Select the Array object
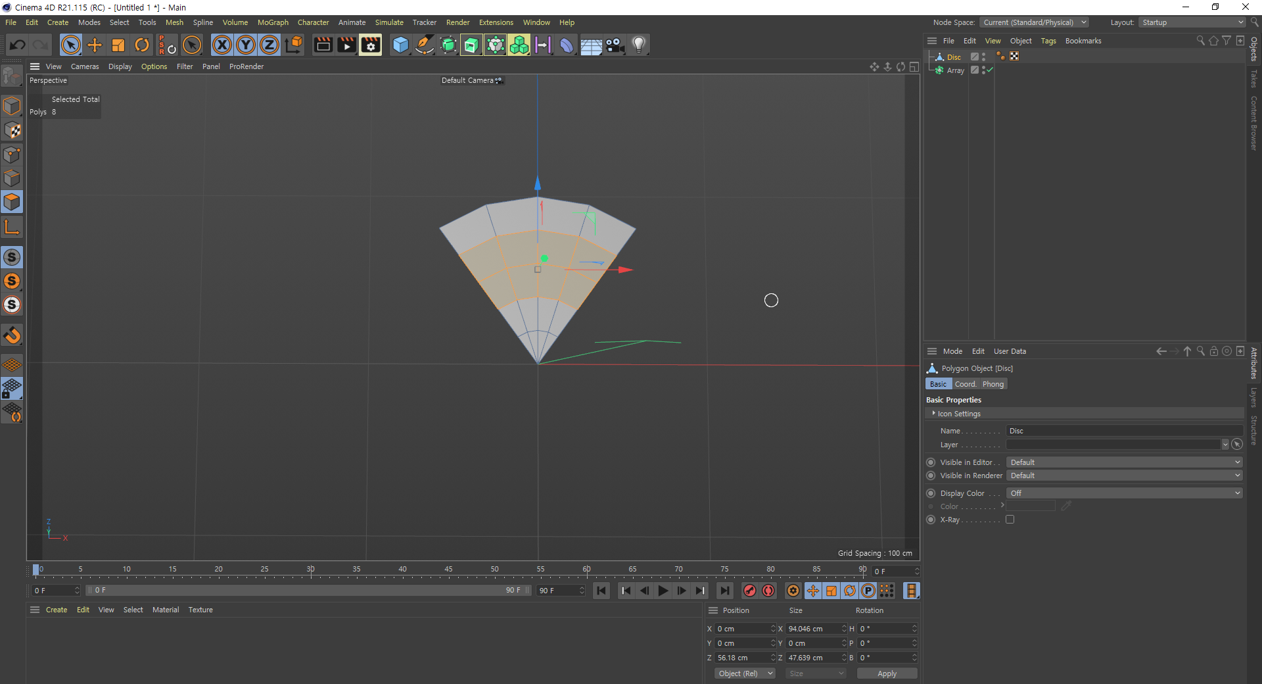The height and width of the screenshot is (684, 1262). point(956,70)
